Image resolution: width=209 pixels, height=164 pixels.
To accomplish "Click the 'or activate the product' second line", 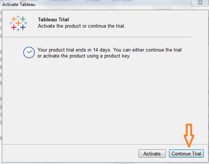I will click(84, 56).
